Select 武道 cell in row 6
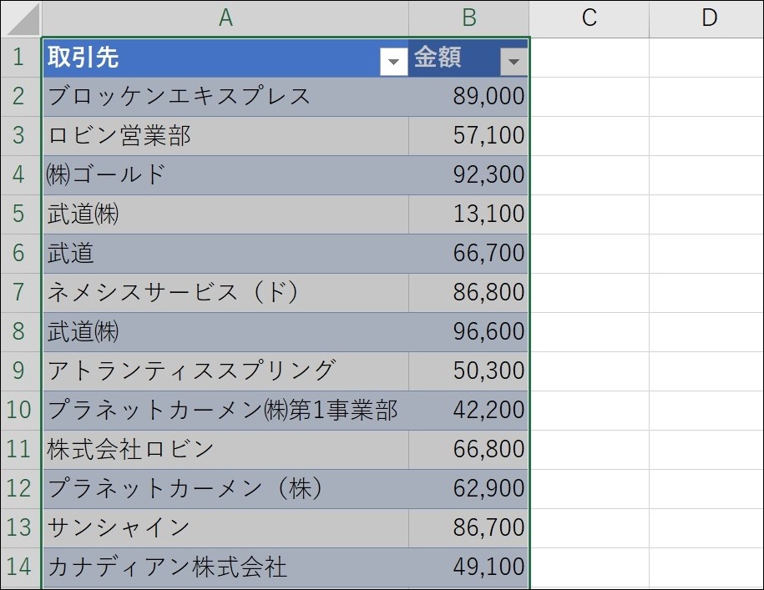This screenshot has width=764, height=590. pos(225,254)
